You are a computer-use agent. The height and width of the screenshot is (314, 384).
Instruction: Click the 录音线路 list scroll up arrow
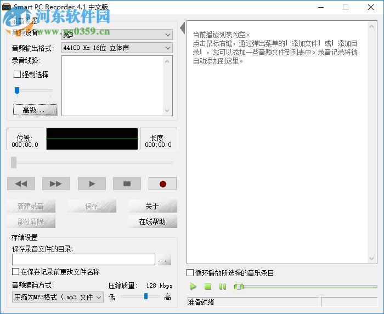click(x=167, y=61)
